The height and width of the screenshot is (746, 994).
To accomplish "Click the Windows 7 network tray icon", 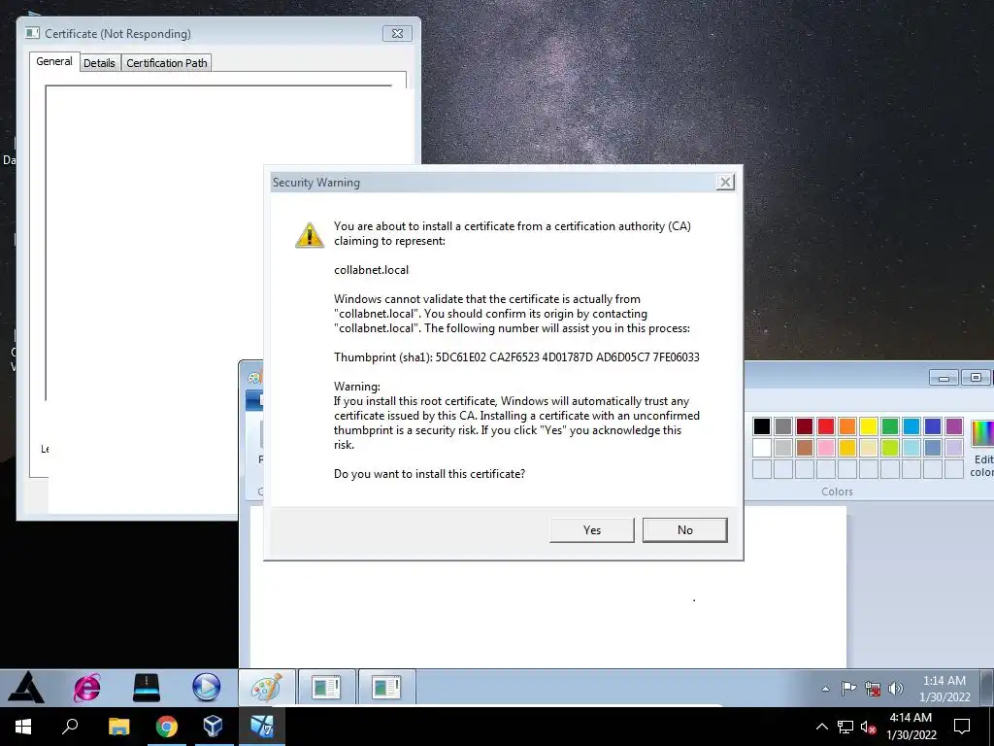I will (873, 689).
